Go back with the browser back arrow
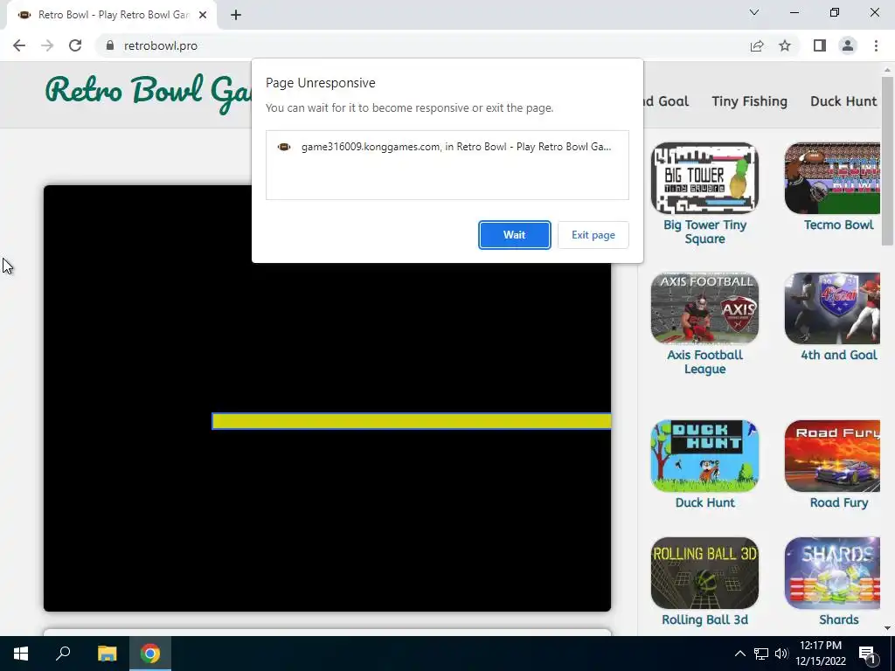 [19, 45]
